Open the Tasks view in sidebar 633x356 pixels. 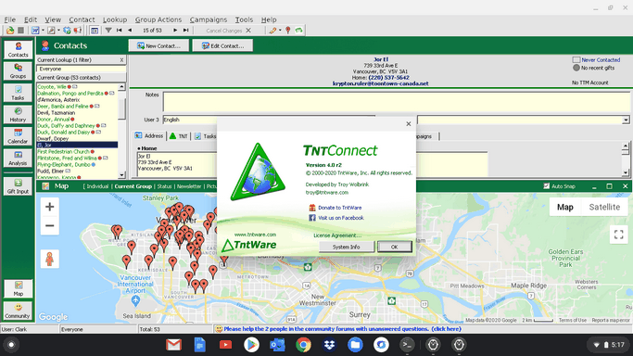click(x=19, y=93)
